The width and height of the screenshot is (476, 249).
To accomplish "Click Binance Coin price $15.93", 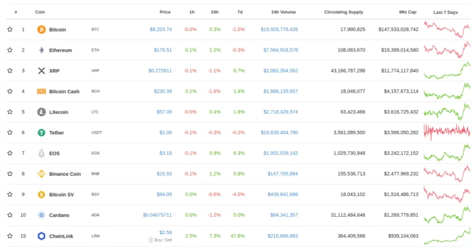I will [x=164, y=174].
